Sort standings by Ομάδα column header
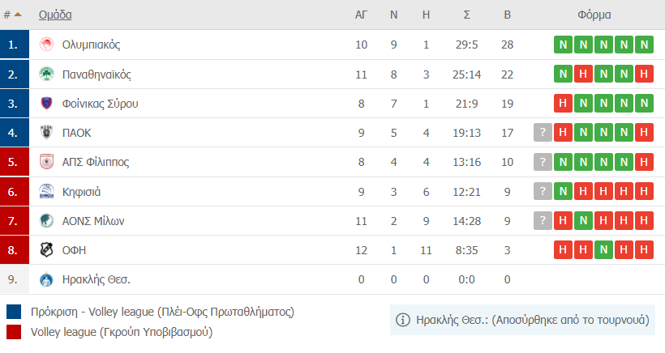 tap(55, 15)
